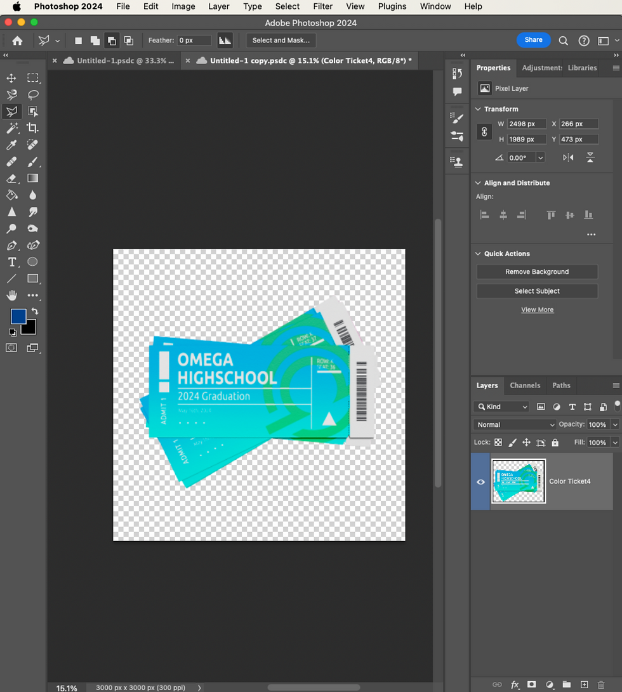Toggle Lock all
The width and height of the screenshot is (622, 692).
coord(555,442)
